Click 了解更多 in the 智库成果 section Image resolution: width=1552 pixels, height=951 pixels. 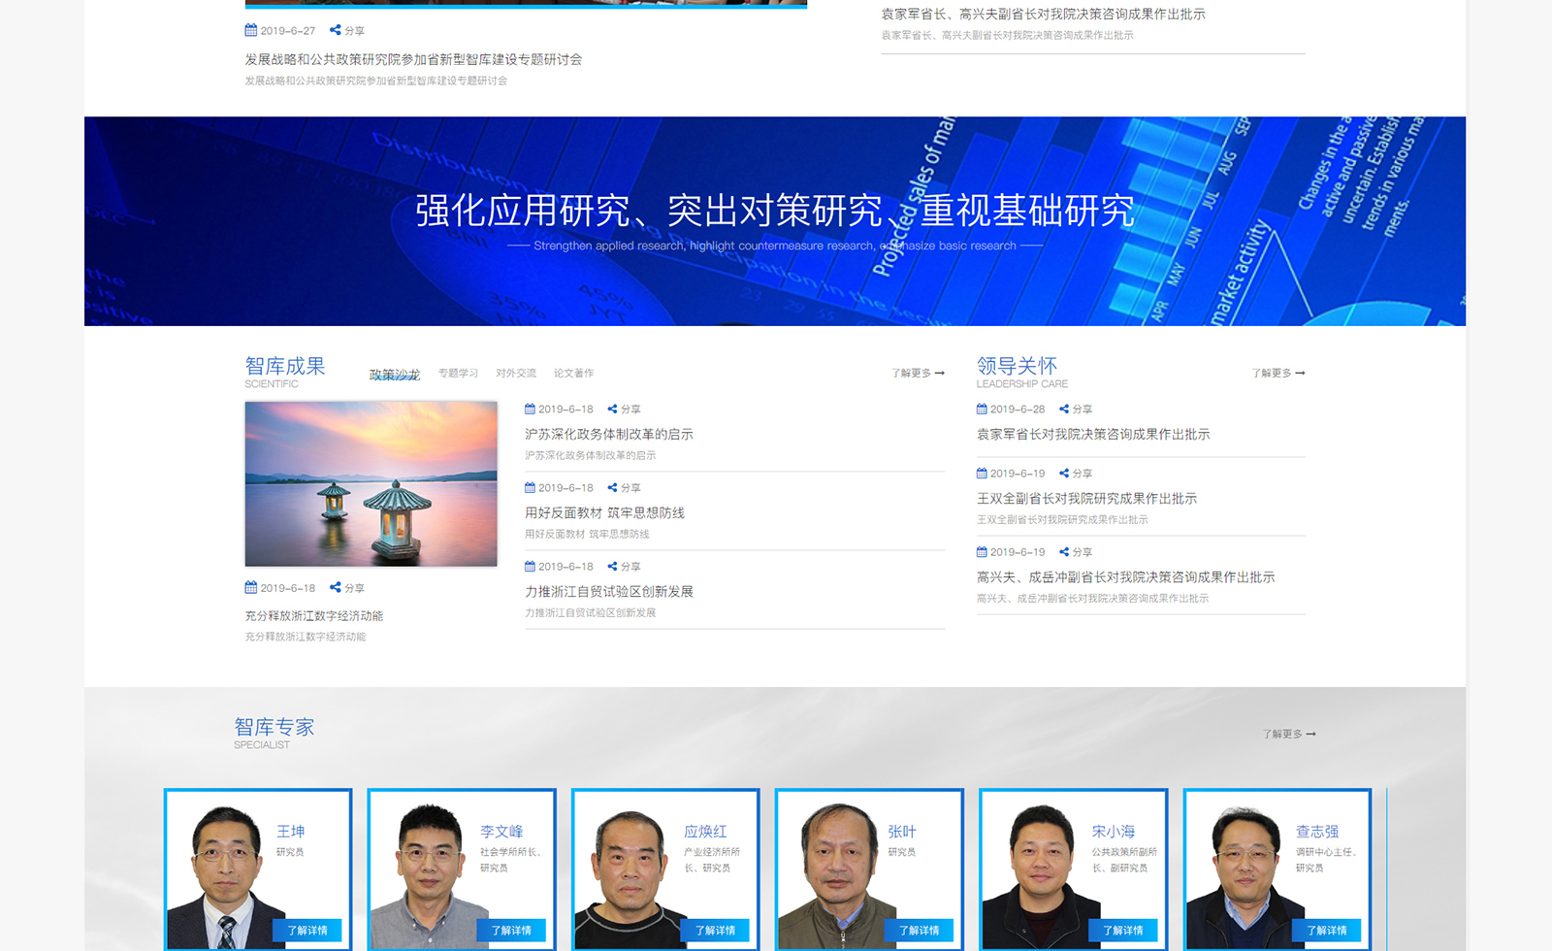tap(918, 374)
